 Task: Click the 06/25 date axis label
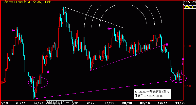(x=92, y=103)
